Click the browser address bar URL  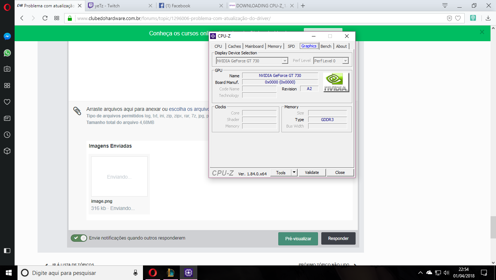point(174,18)
